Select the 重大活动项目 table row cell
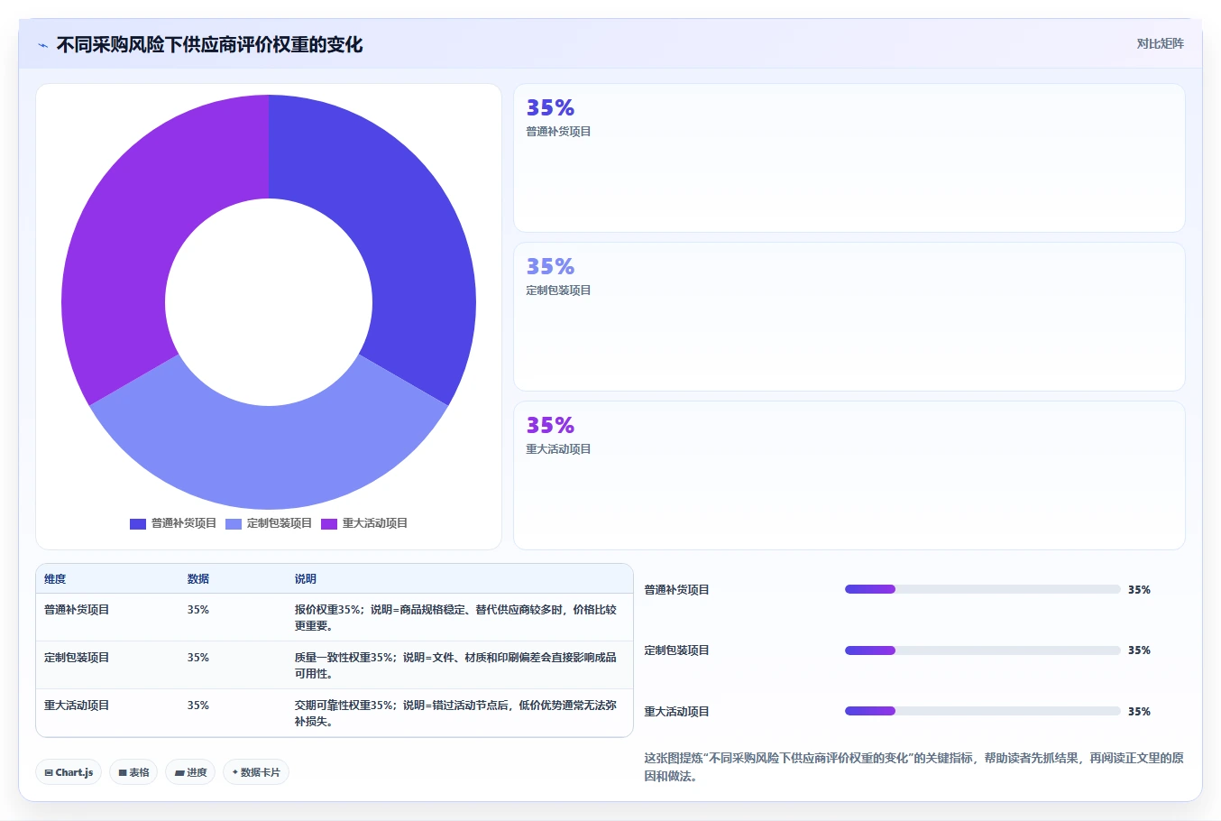Image resolution: width=1221 pixels, height=821 pixels. pyautogui.click(x=107, y=713)
